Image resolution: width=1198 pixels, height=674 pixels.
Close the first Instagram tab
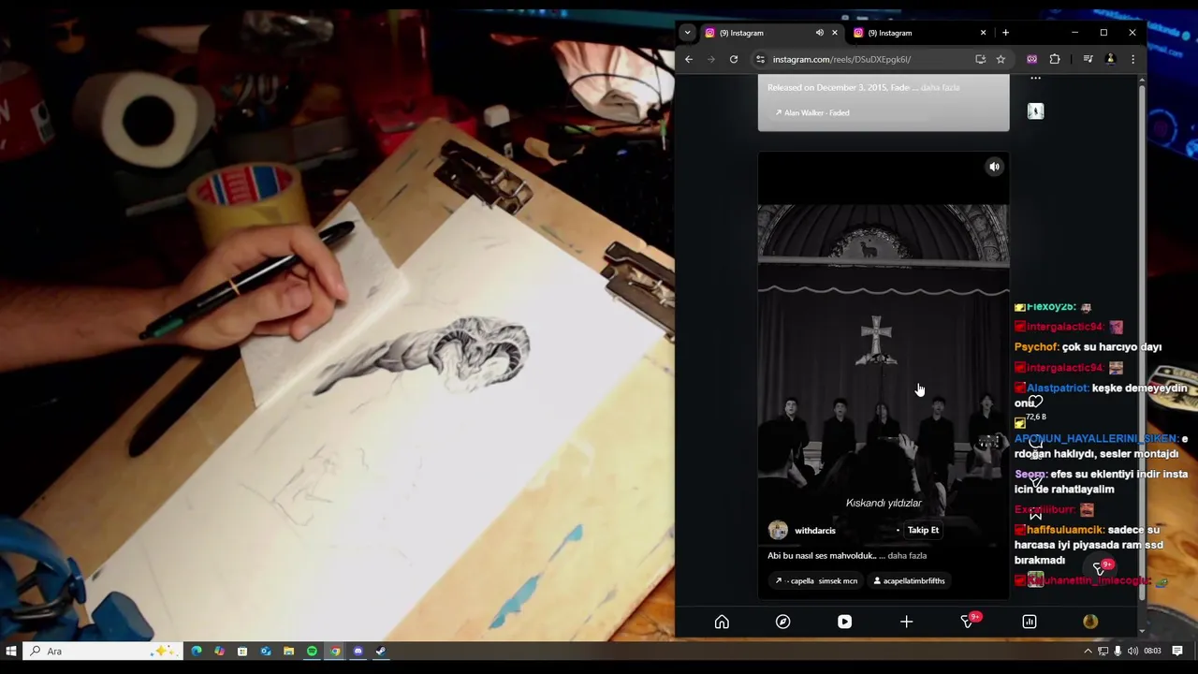pyautogui.click(x=835, y=33)
